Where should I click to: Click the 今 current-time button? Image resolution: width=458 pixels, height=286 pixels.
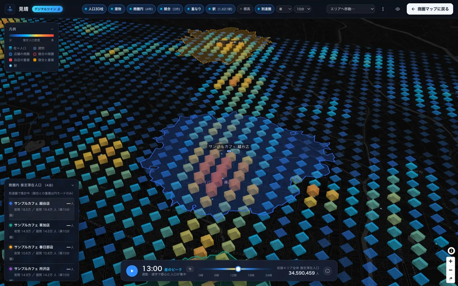(190, 269)
